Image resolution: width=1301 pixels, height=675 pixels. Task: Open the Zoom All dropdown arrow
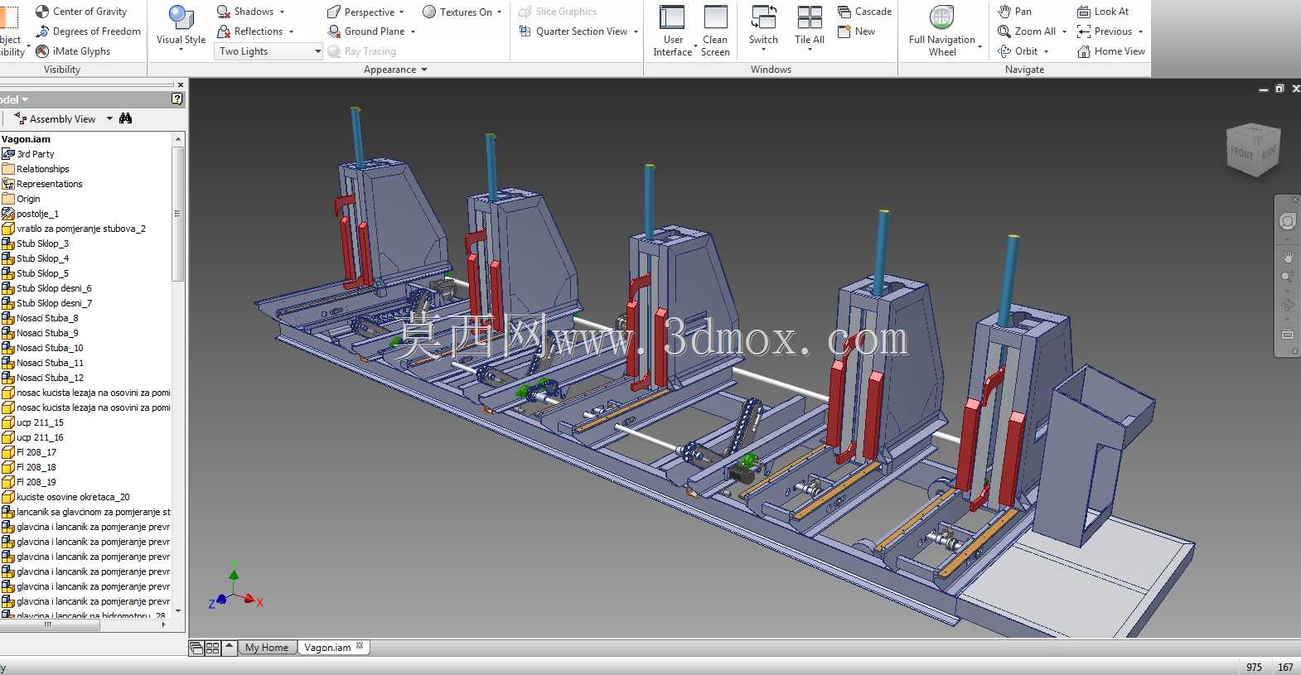1064,32
